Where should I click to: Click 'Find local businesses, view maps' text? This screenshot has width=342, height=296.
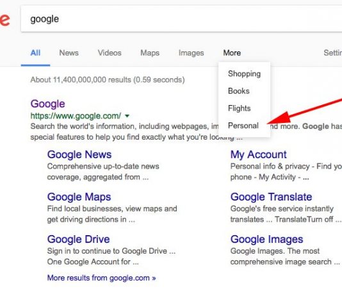tap(112, 209)
